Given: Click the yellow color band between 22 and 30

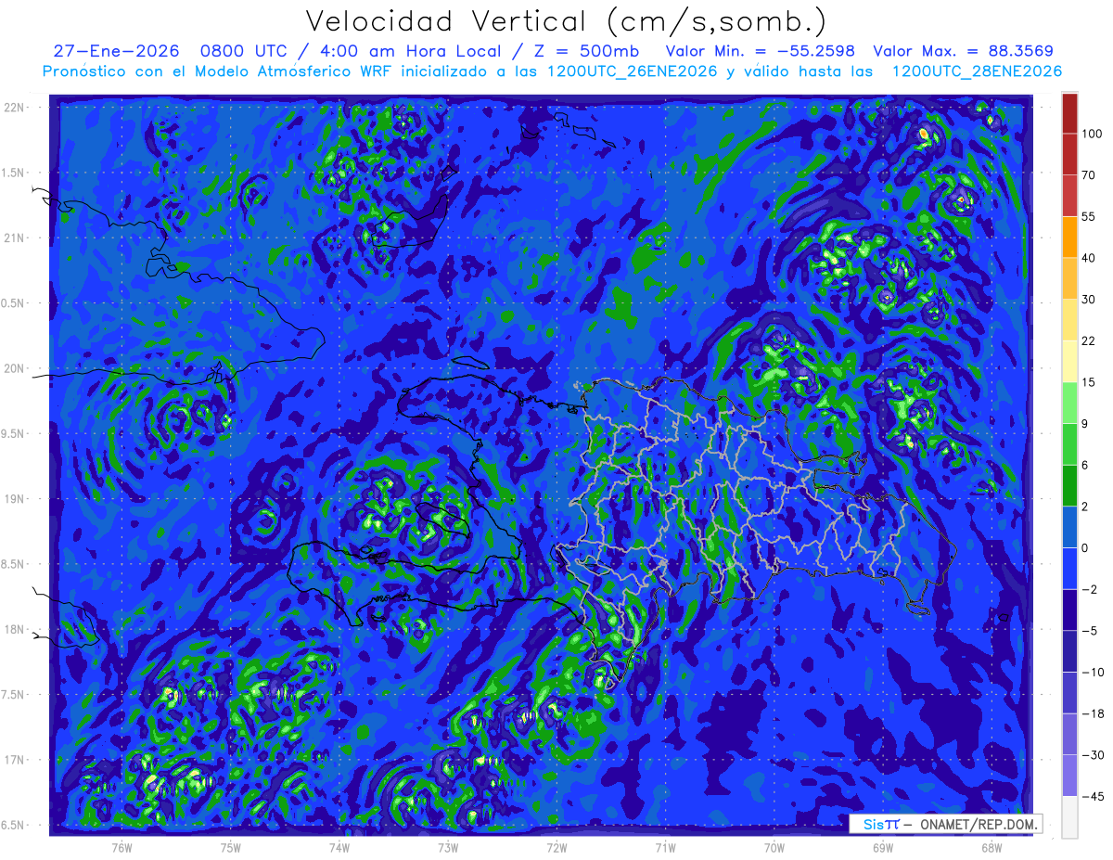Looking at the screenshot, I should (x=1069, y=319).
